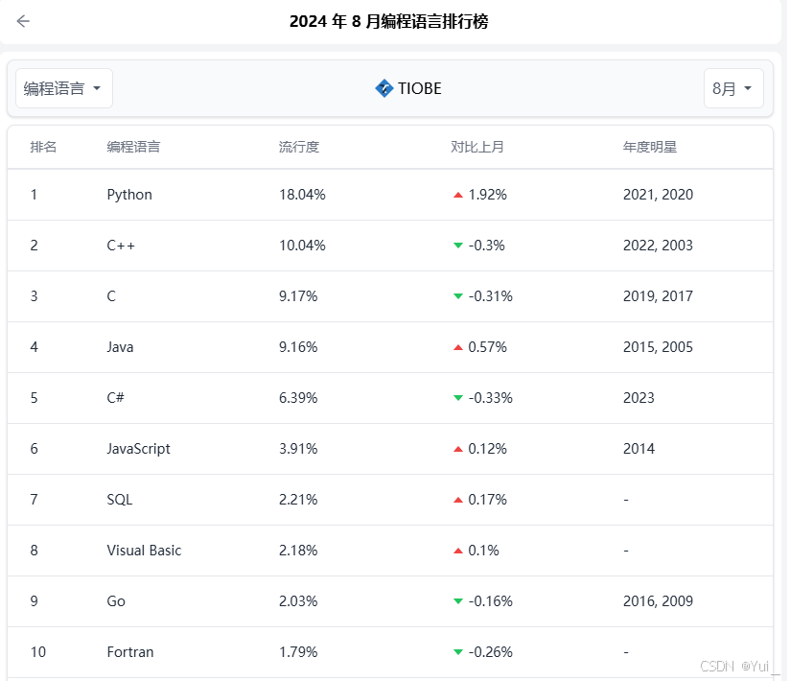This screenshot has width=790, height=681.
Task: Open the 编程语言 category dropdown
Action: point(64,88)
